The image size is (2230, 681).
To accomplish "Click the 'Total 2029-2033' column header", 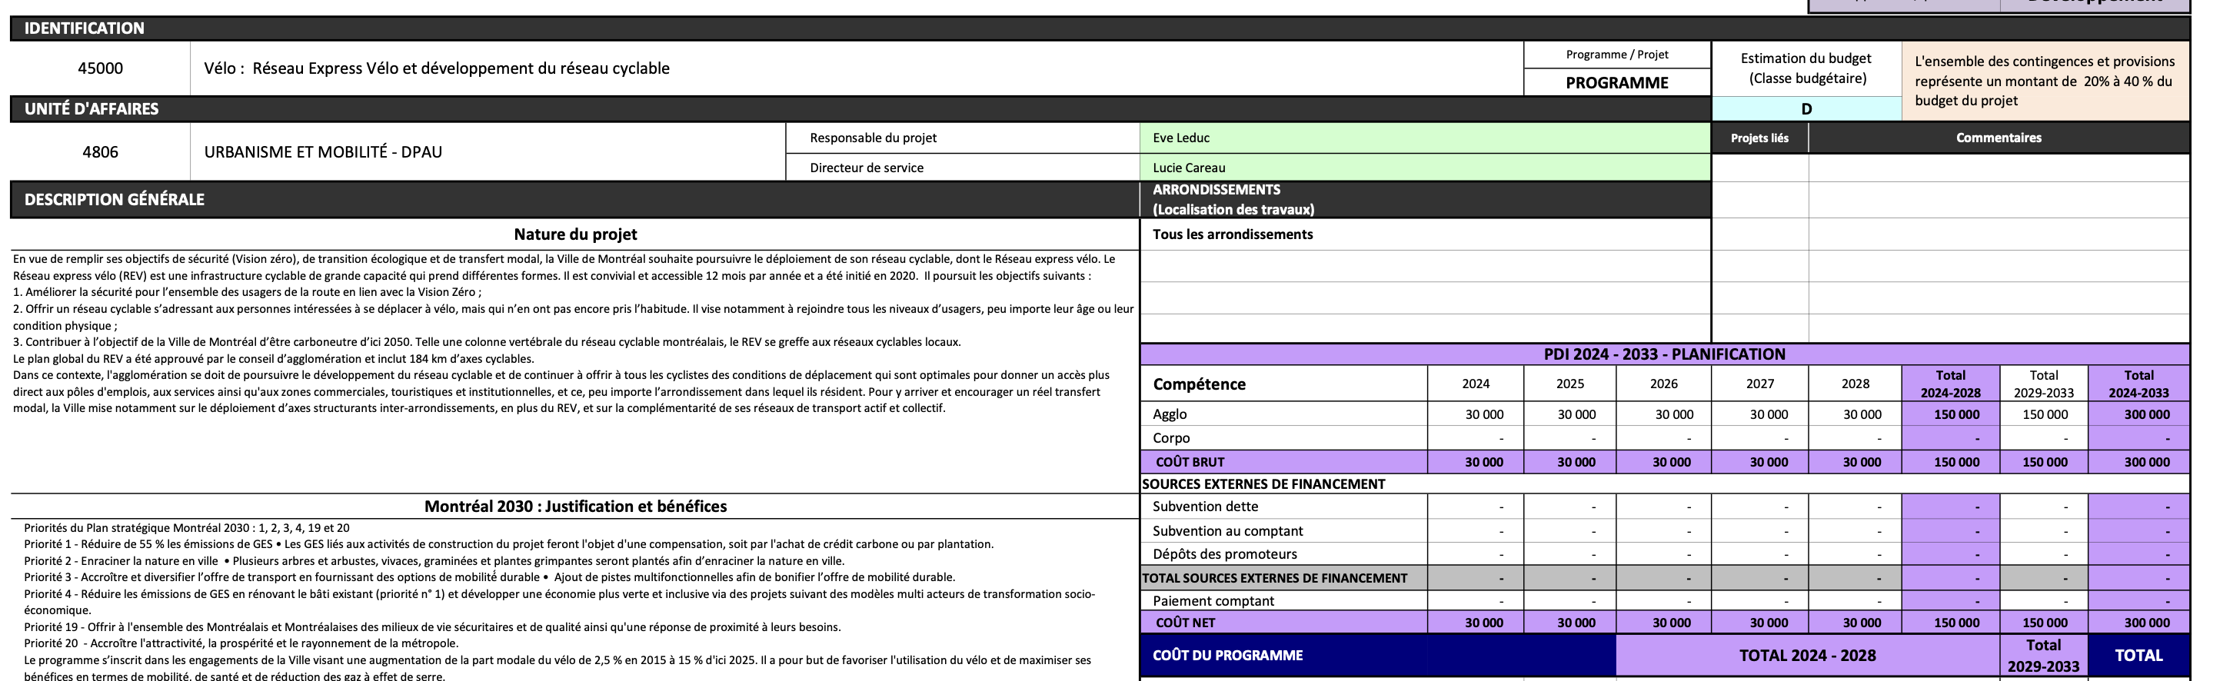I will pyautogui.click(x=2044, y=384).
